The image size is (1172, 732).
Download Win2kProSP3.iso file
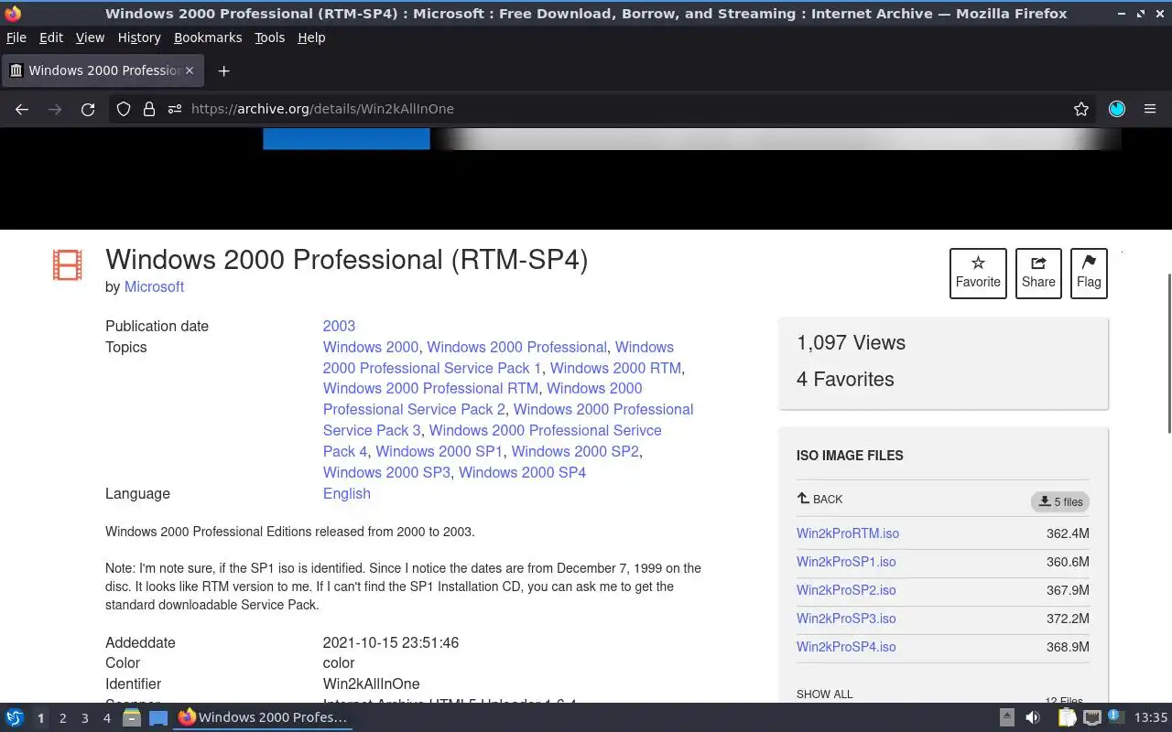click(846, 619)
